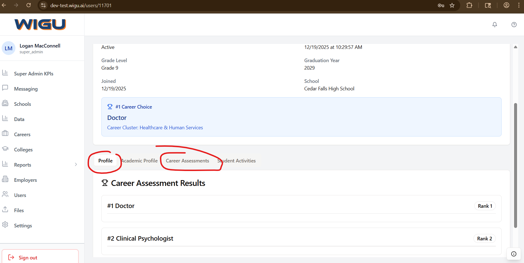
Task: Bookmark this page with the star icon
Action: click(452, 5)
